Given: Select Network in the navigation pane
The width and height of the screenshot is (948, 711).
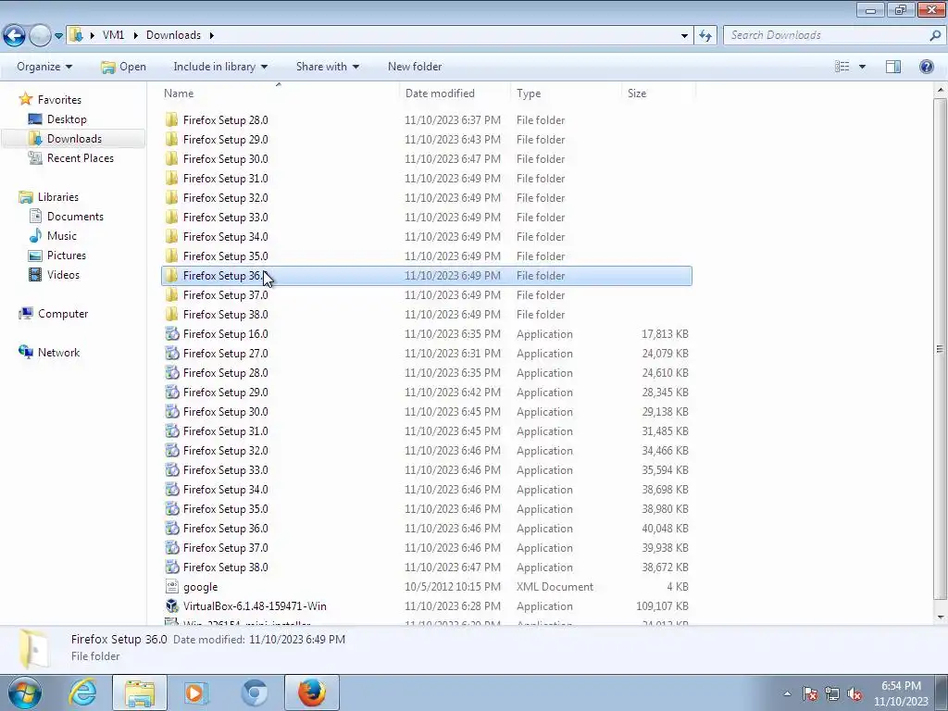Looking at the screenshot, I should (x=58, y=352).
